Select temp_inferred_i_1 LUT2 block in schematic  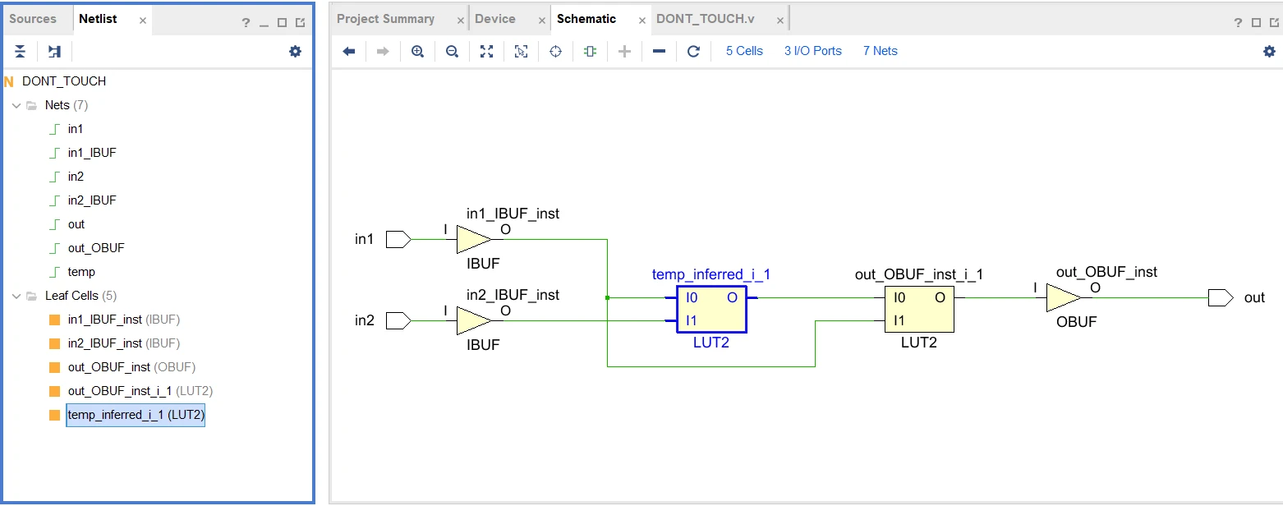[x=711, y=310]
